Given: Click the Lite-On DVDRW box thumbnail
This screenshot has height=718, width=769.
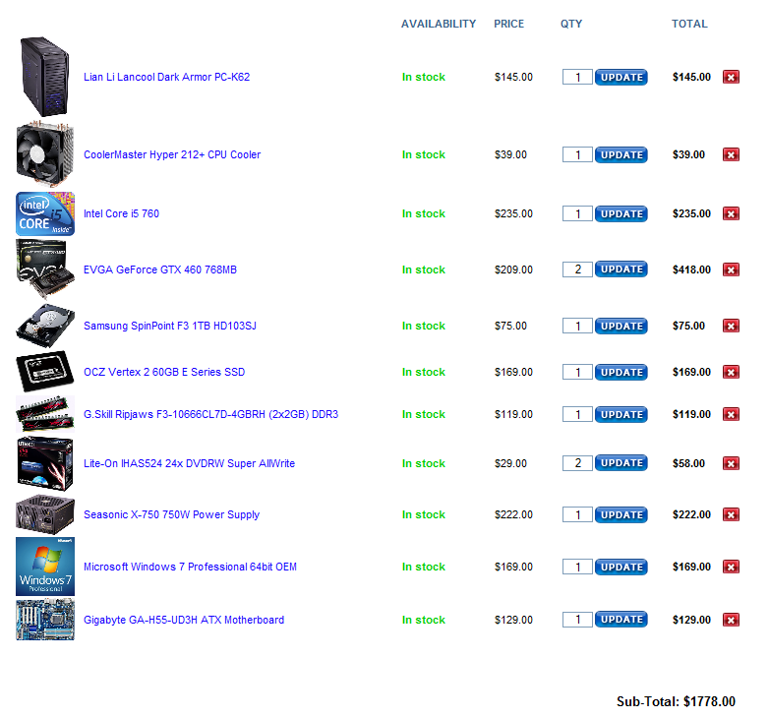Looking at the screenshot, I should tap(45, 463).
